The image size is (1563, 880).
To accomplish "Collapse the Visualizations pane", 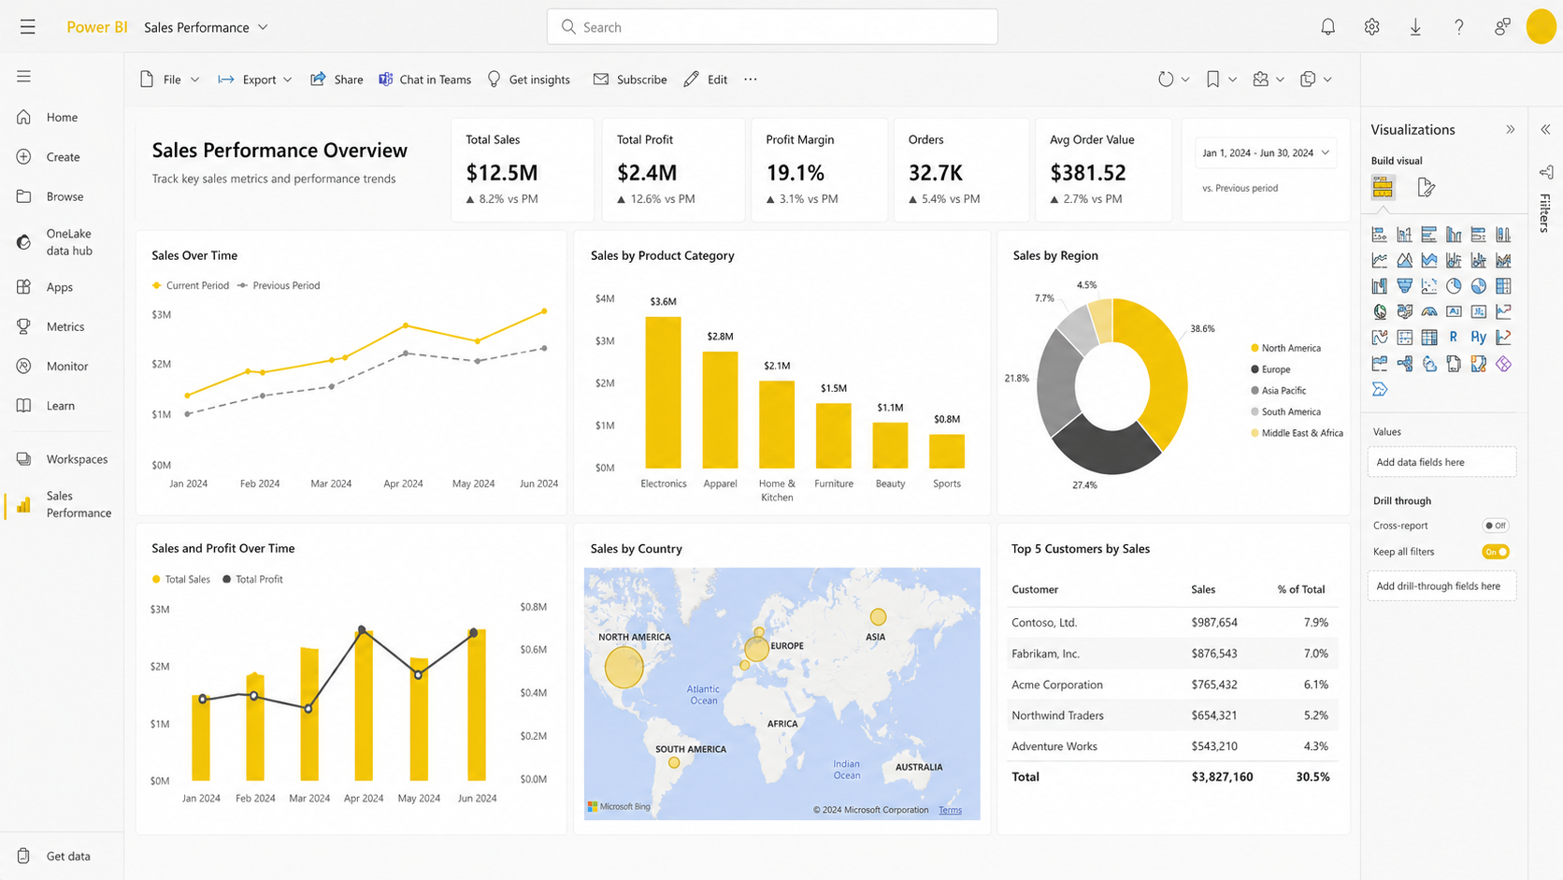I will tap(1511, 130).
